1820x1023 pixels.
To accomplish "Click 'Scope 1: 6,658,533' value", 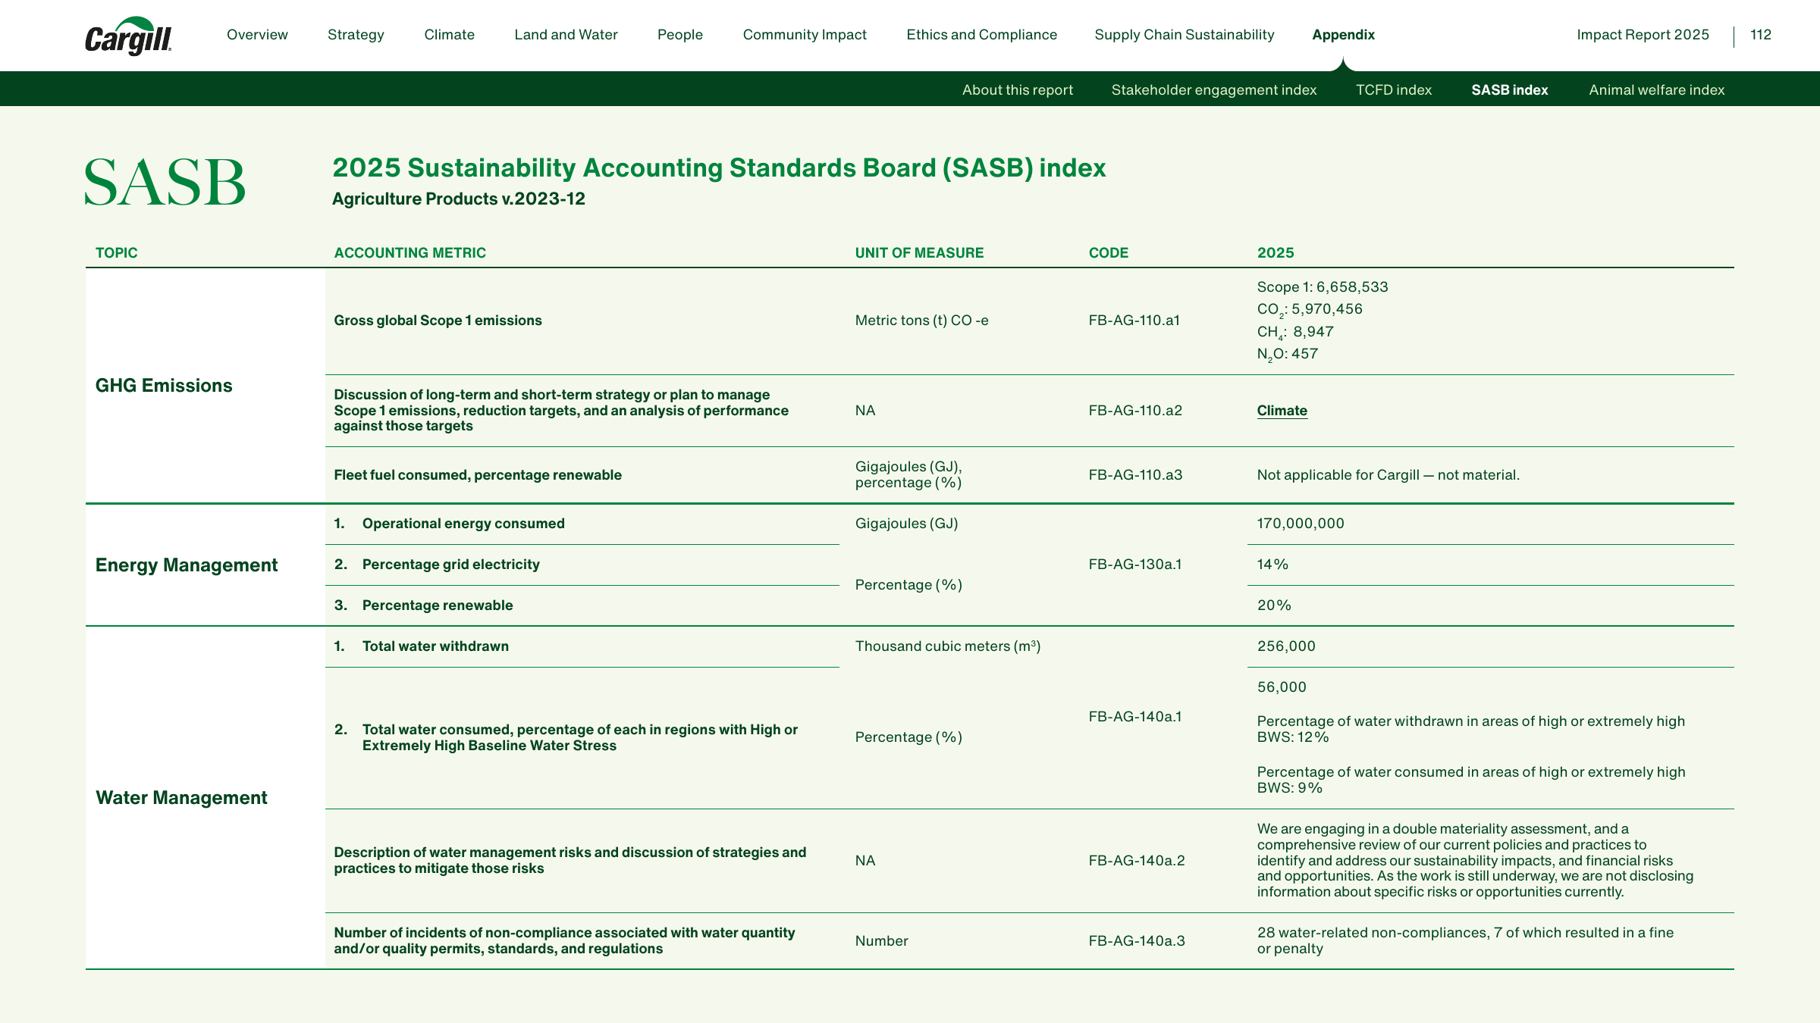I will [x=1323, y=287].
